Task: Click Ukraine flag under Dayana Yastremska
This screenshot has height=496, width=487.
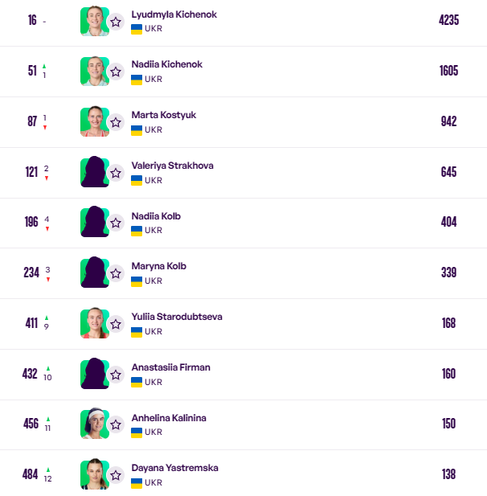Action: tap(137, 482)
